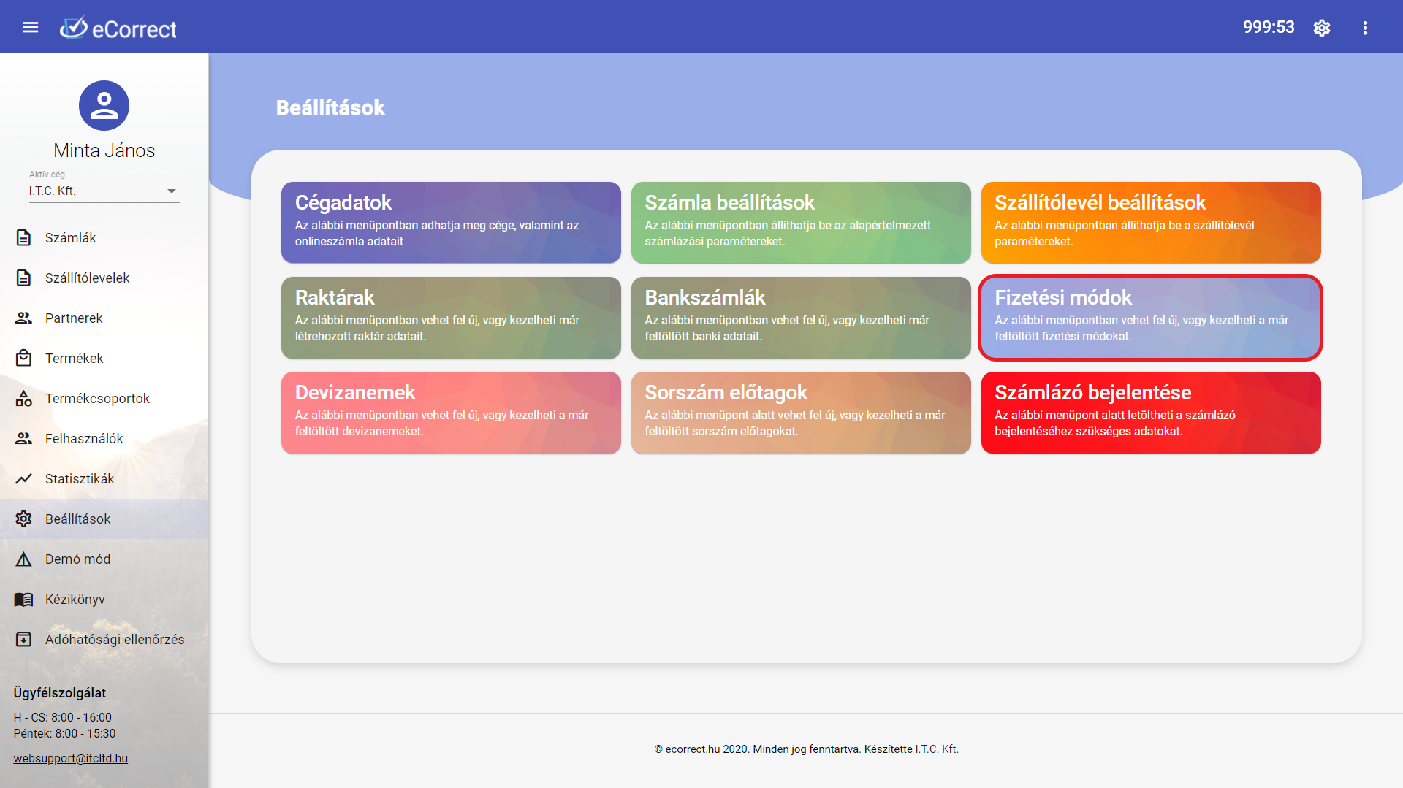Screen dimensions: 1403x788
Task: Click the user profile avatar icon
Action: click(104, 106)
